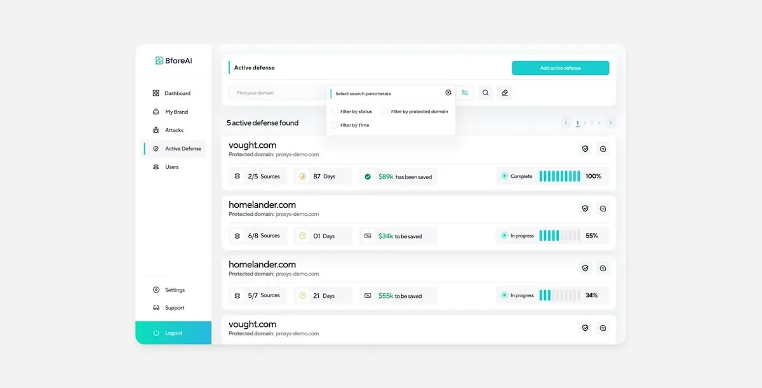This screenshot has height=388, width=762.
Task: Click the BforeAI logo
Action: (173, 60)
